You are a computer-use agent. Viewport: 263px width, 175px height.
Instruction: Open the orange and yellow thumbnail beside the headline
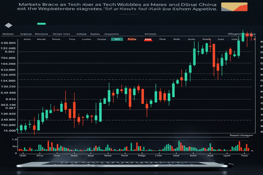[235, 7]
